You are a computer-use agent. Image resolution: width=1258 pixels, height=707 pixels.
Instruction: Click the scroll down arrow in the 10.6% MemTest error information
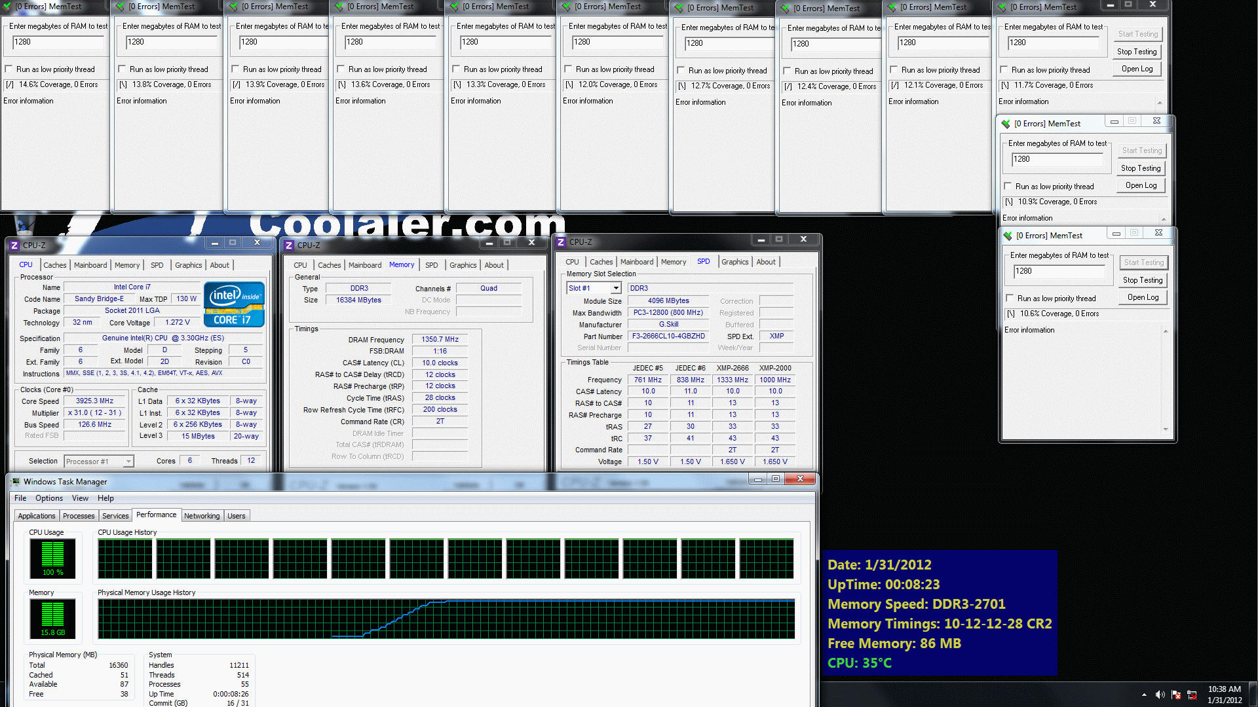[x=1166, y=429]
